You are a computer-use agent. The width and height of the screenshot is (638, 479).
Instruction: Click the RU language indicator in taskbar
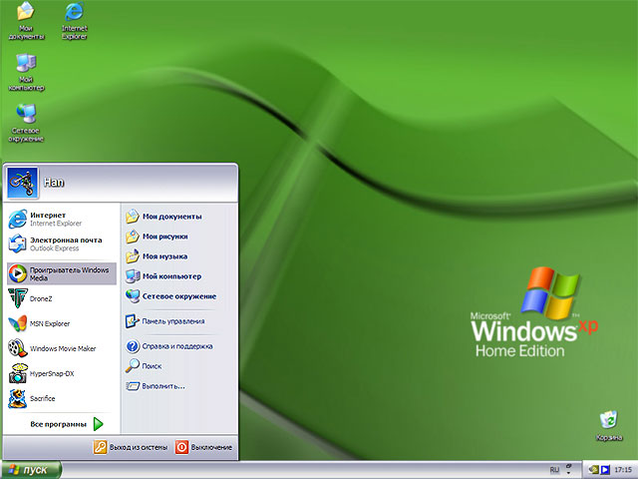click(554, 469)
